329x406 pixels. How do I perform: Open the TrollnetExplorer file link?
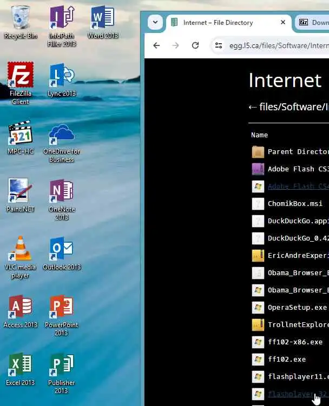(298, 325)
